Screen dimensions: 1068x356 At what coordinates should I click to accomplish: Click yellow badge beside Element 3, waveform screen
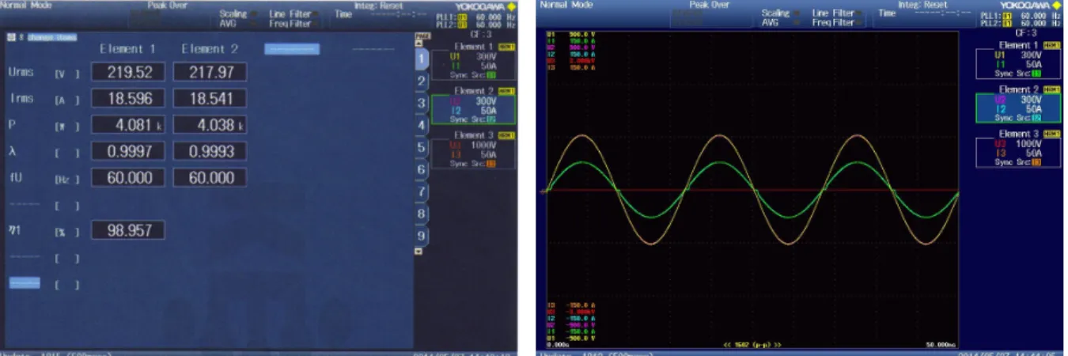(x=1051, y=134)
